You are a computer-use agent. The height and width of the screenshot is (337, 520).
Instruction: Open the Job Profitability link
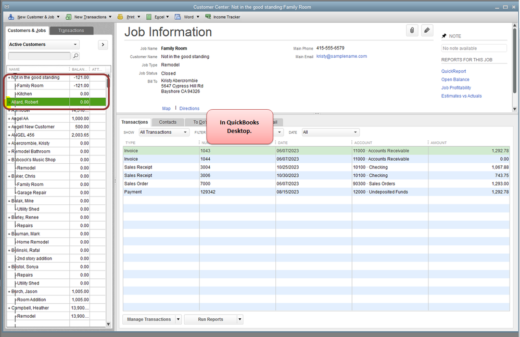click(456, 88)
